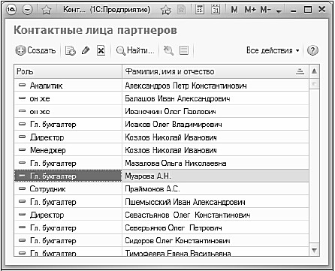335x271 pixels.
Task: Mark for deletion X icon
Action: [x=101, y=50]
